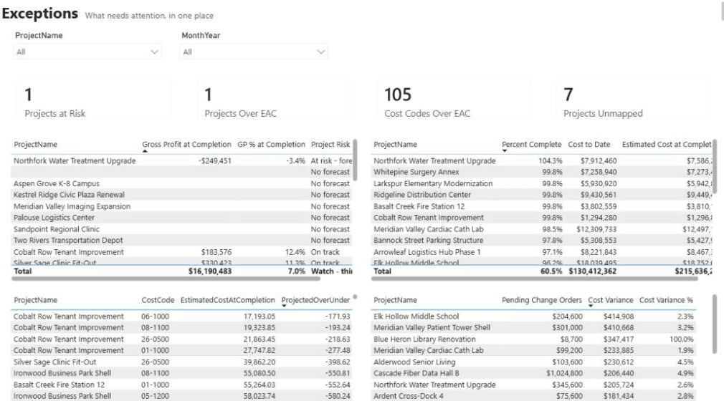724x401 pixels.
Task: Sort by GP % at Completion column
Action: coord(271,145)
